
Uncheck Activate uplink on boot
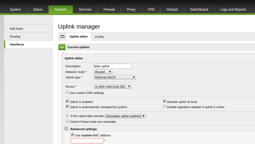pos(164,101)
